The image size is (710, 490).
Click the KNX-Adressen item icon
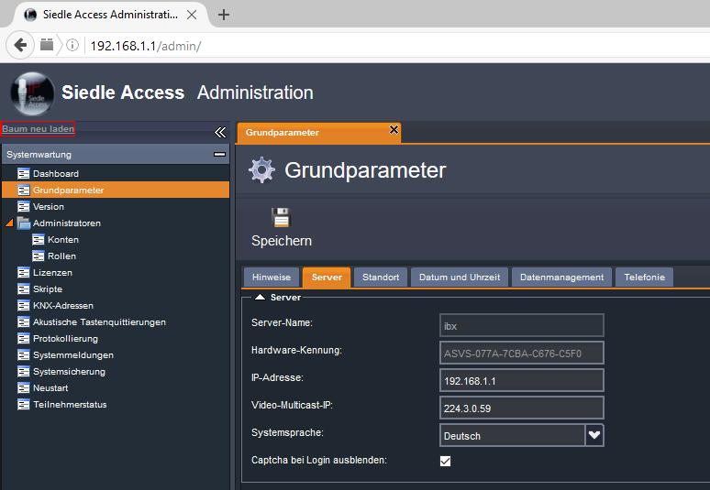pyautogui.click(x=24, y=306)
